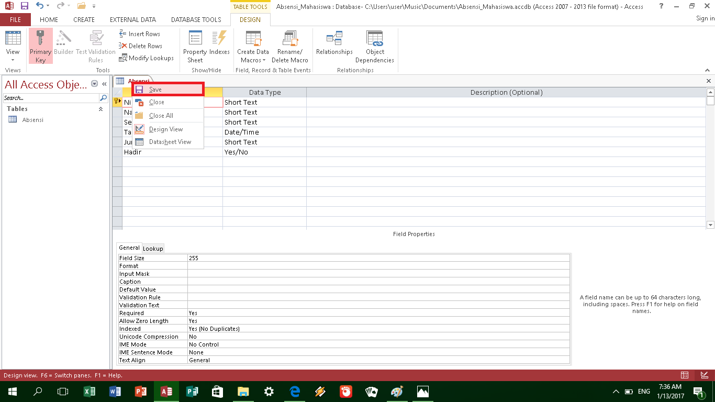Choose Design View in context menu
This screenshot has height=402, width=715.
pyautogui.click(x=167, y=129)
